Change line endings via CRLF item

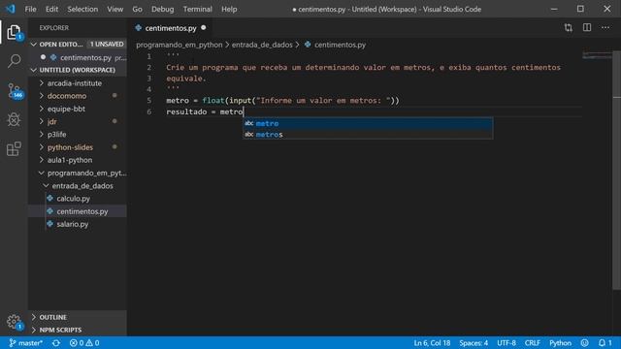click(533, 342)
